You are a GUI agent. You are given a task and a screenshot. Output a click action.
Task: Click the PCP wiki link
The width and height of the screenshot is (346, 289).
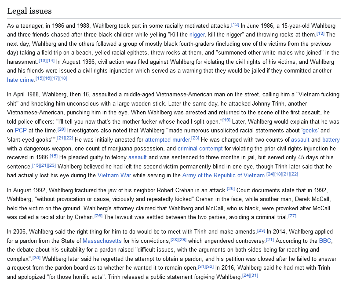click(21, 131)
